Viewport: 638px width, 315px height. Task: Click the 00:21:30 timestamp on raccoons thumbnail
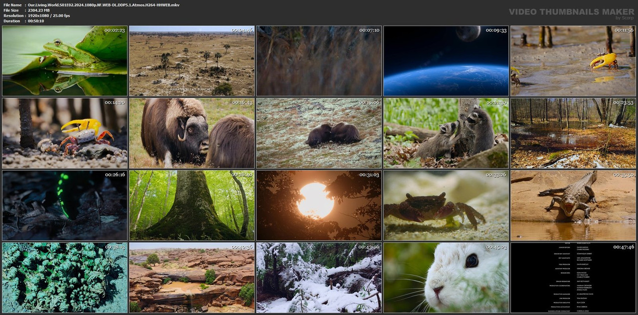(x=496, y=103)
